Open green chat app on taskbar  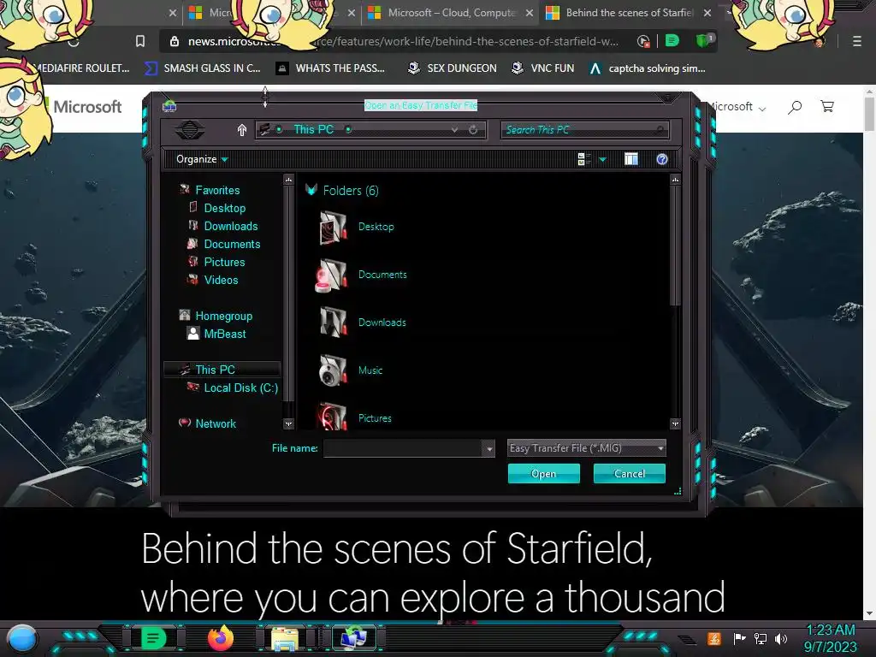coord(153,638)
